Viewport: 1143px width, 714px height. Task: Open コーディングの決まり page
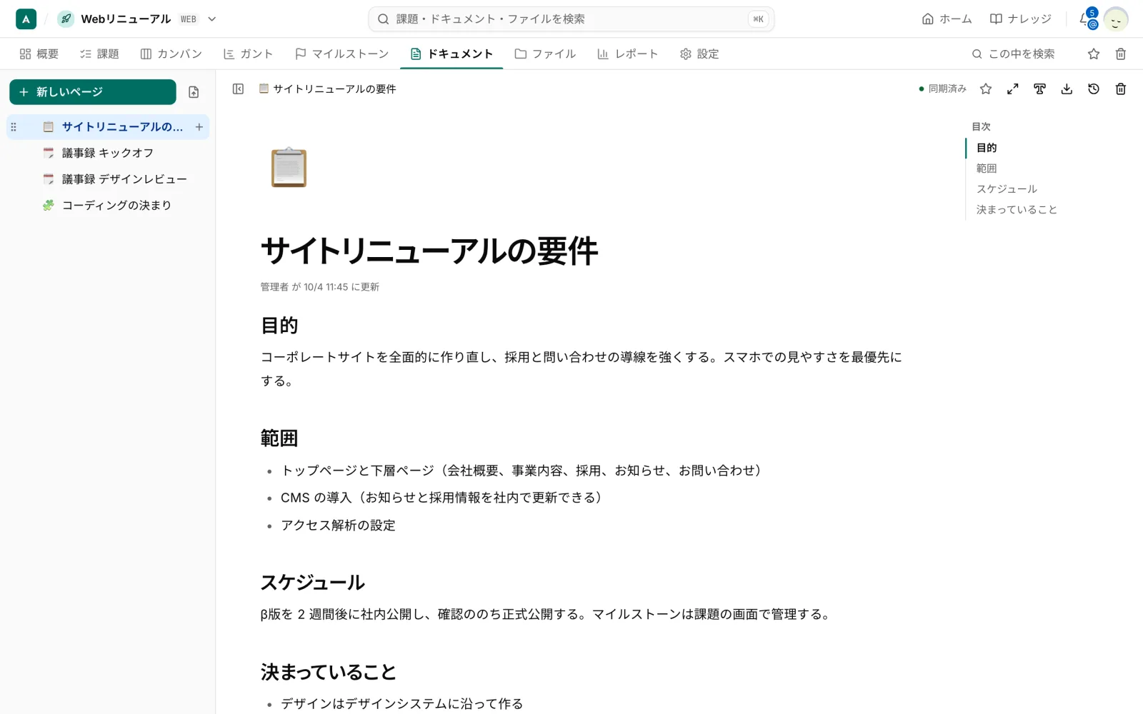[108, 206]
